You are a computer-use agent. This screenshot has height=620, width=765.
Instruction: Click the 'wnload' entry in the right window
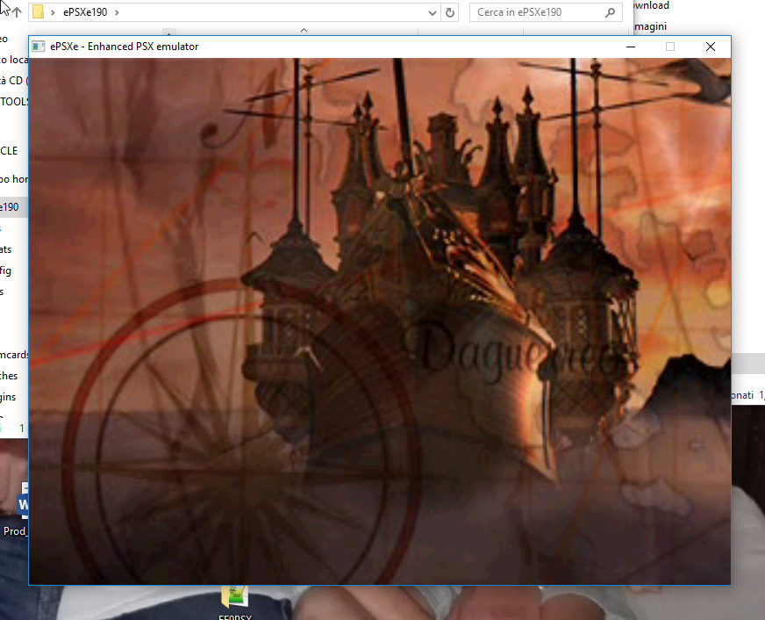(651, 5)
